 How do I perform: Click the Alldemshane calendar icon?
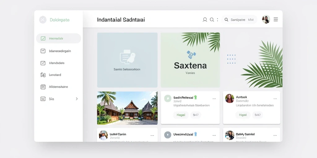(43, 87)
